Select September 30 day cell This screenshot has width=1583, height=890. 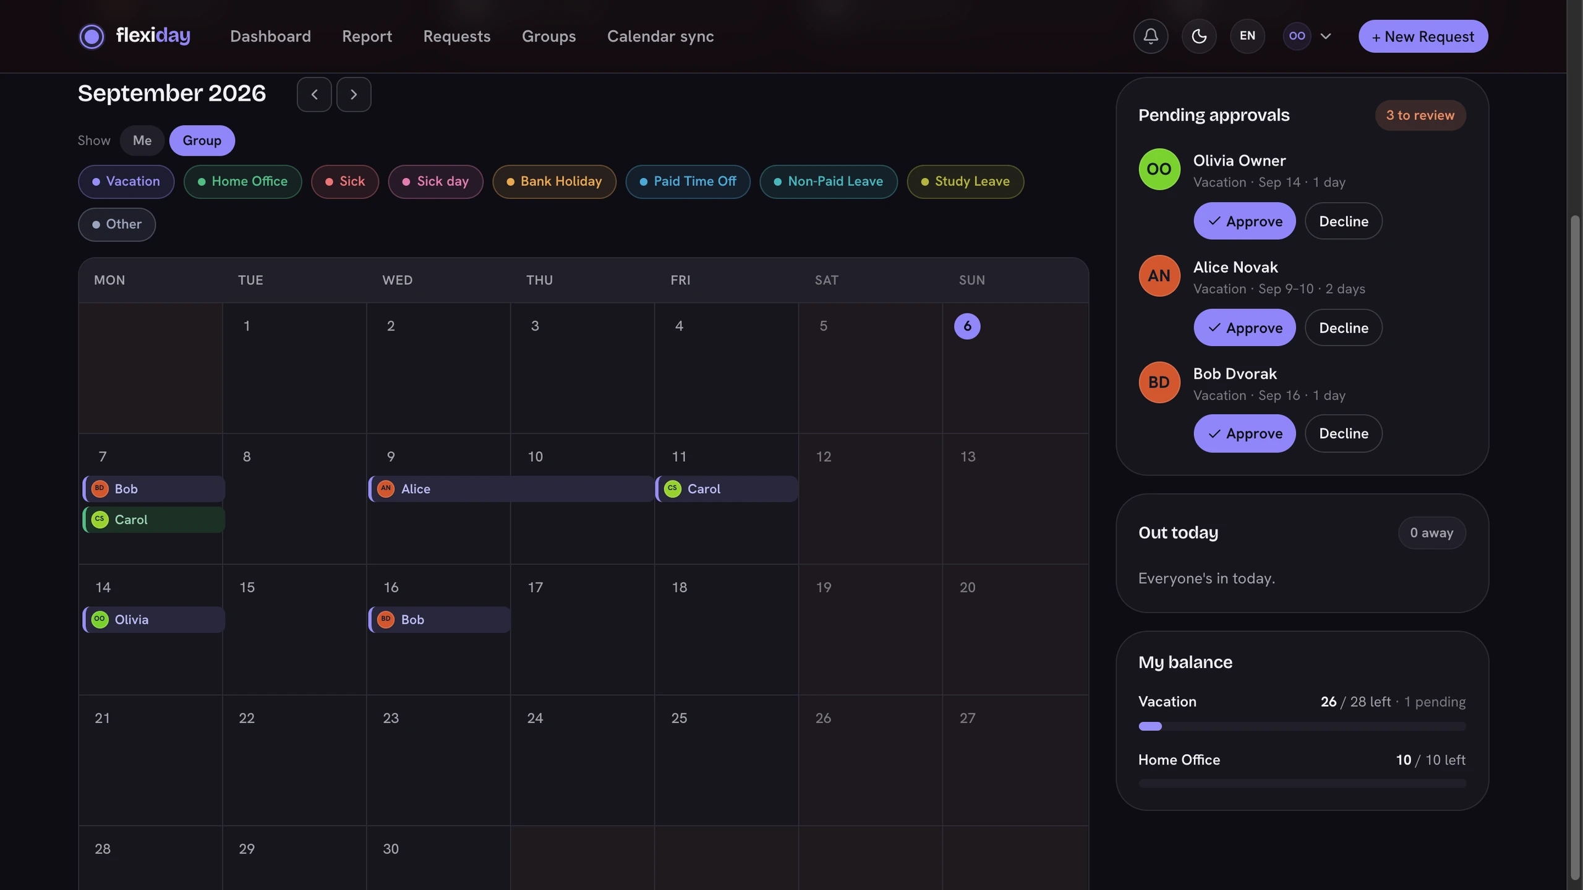point(438,858)
